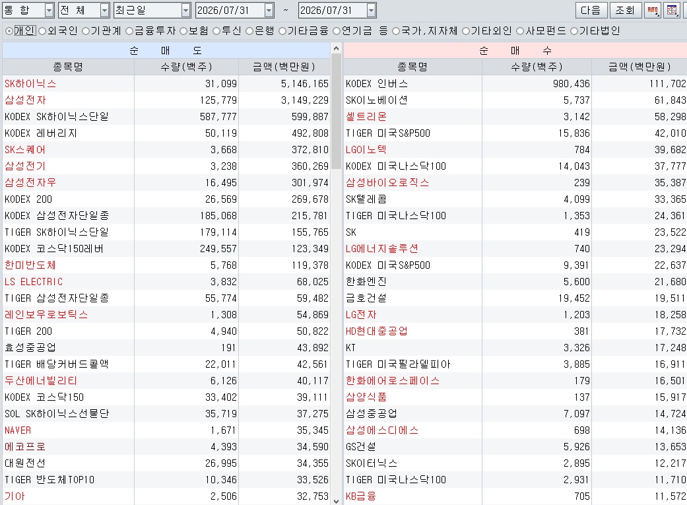Select 한미반도체 row
Image resolution: width=687 pixels, height=505 pixels.
[166, 265]
